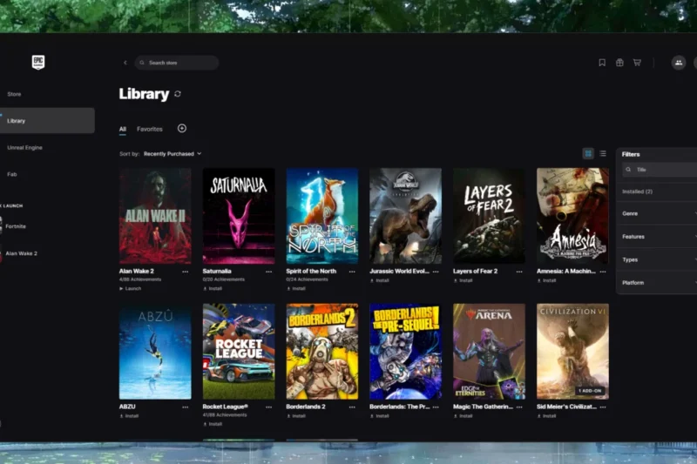The width and height of the screenshot is (697, 464).
Task: Click the "4/88 Achievements" text under Alan Wake 2
Action: tap(140, 279)
